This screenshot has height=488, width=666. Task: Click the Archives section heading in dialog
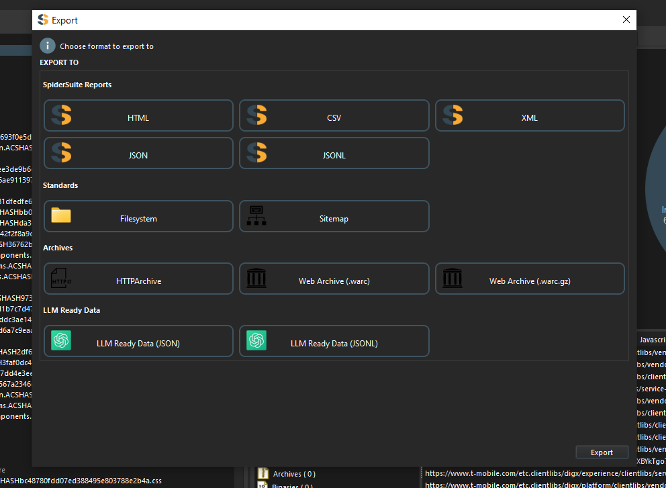click(58, 248)
